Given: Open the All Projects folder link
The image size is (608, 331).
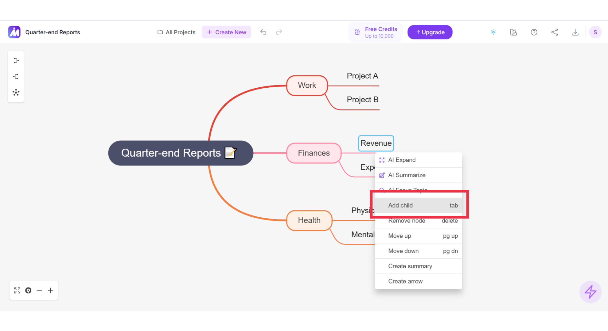Looking at the screenshot, I should [x=176, y=32].
